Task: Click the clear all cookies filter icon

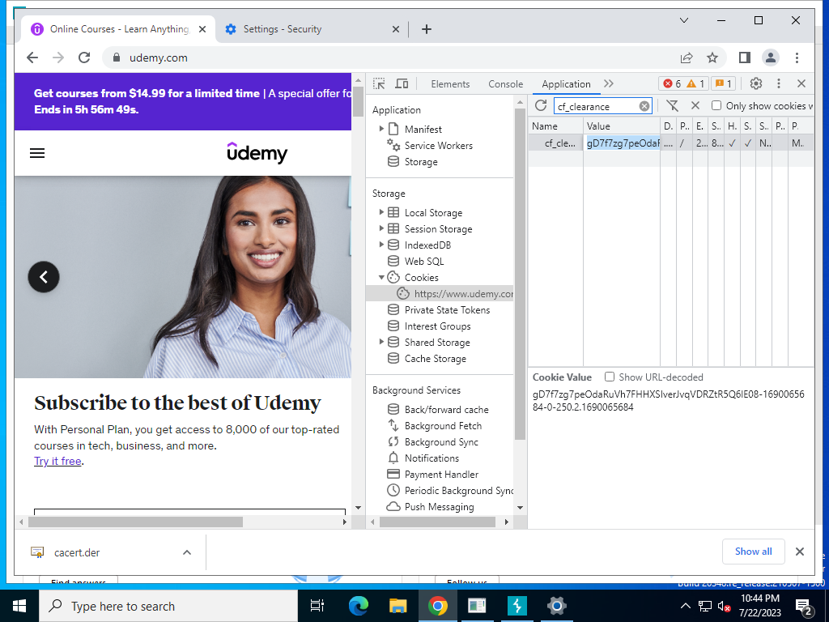Action: coord(672,106)
